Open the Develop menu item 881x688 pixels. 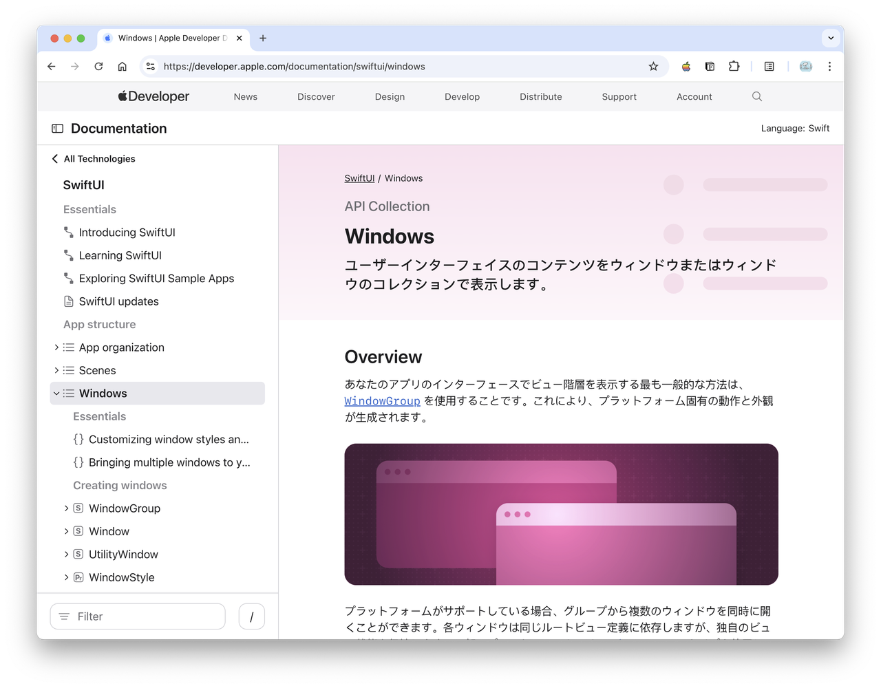tap(462, 97)
